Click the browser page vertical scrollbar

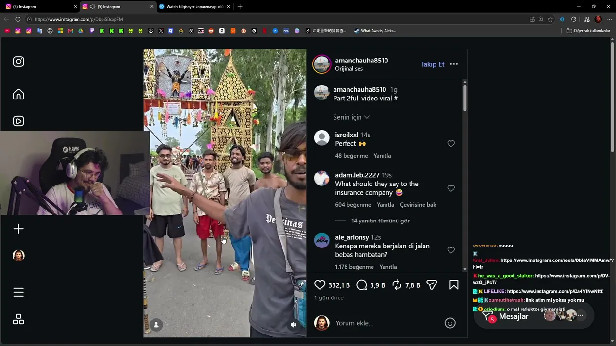(x=613, y=96)
